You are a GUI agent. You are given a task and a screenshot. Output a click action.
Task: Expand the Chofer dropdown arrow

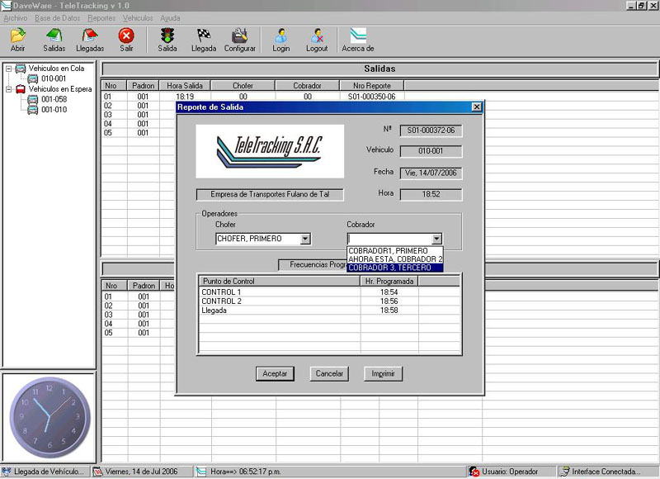click(305, 239)
